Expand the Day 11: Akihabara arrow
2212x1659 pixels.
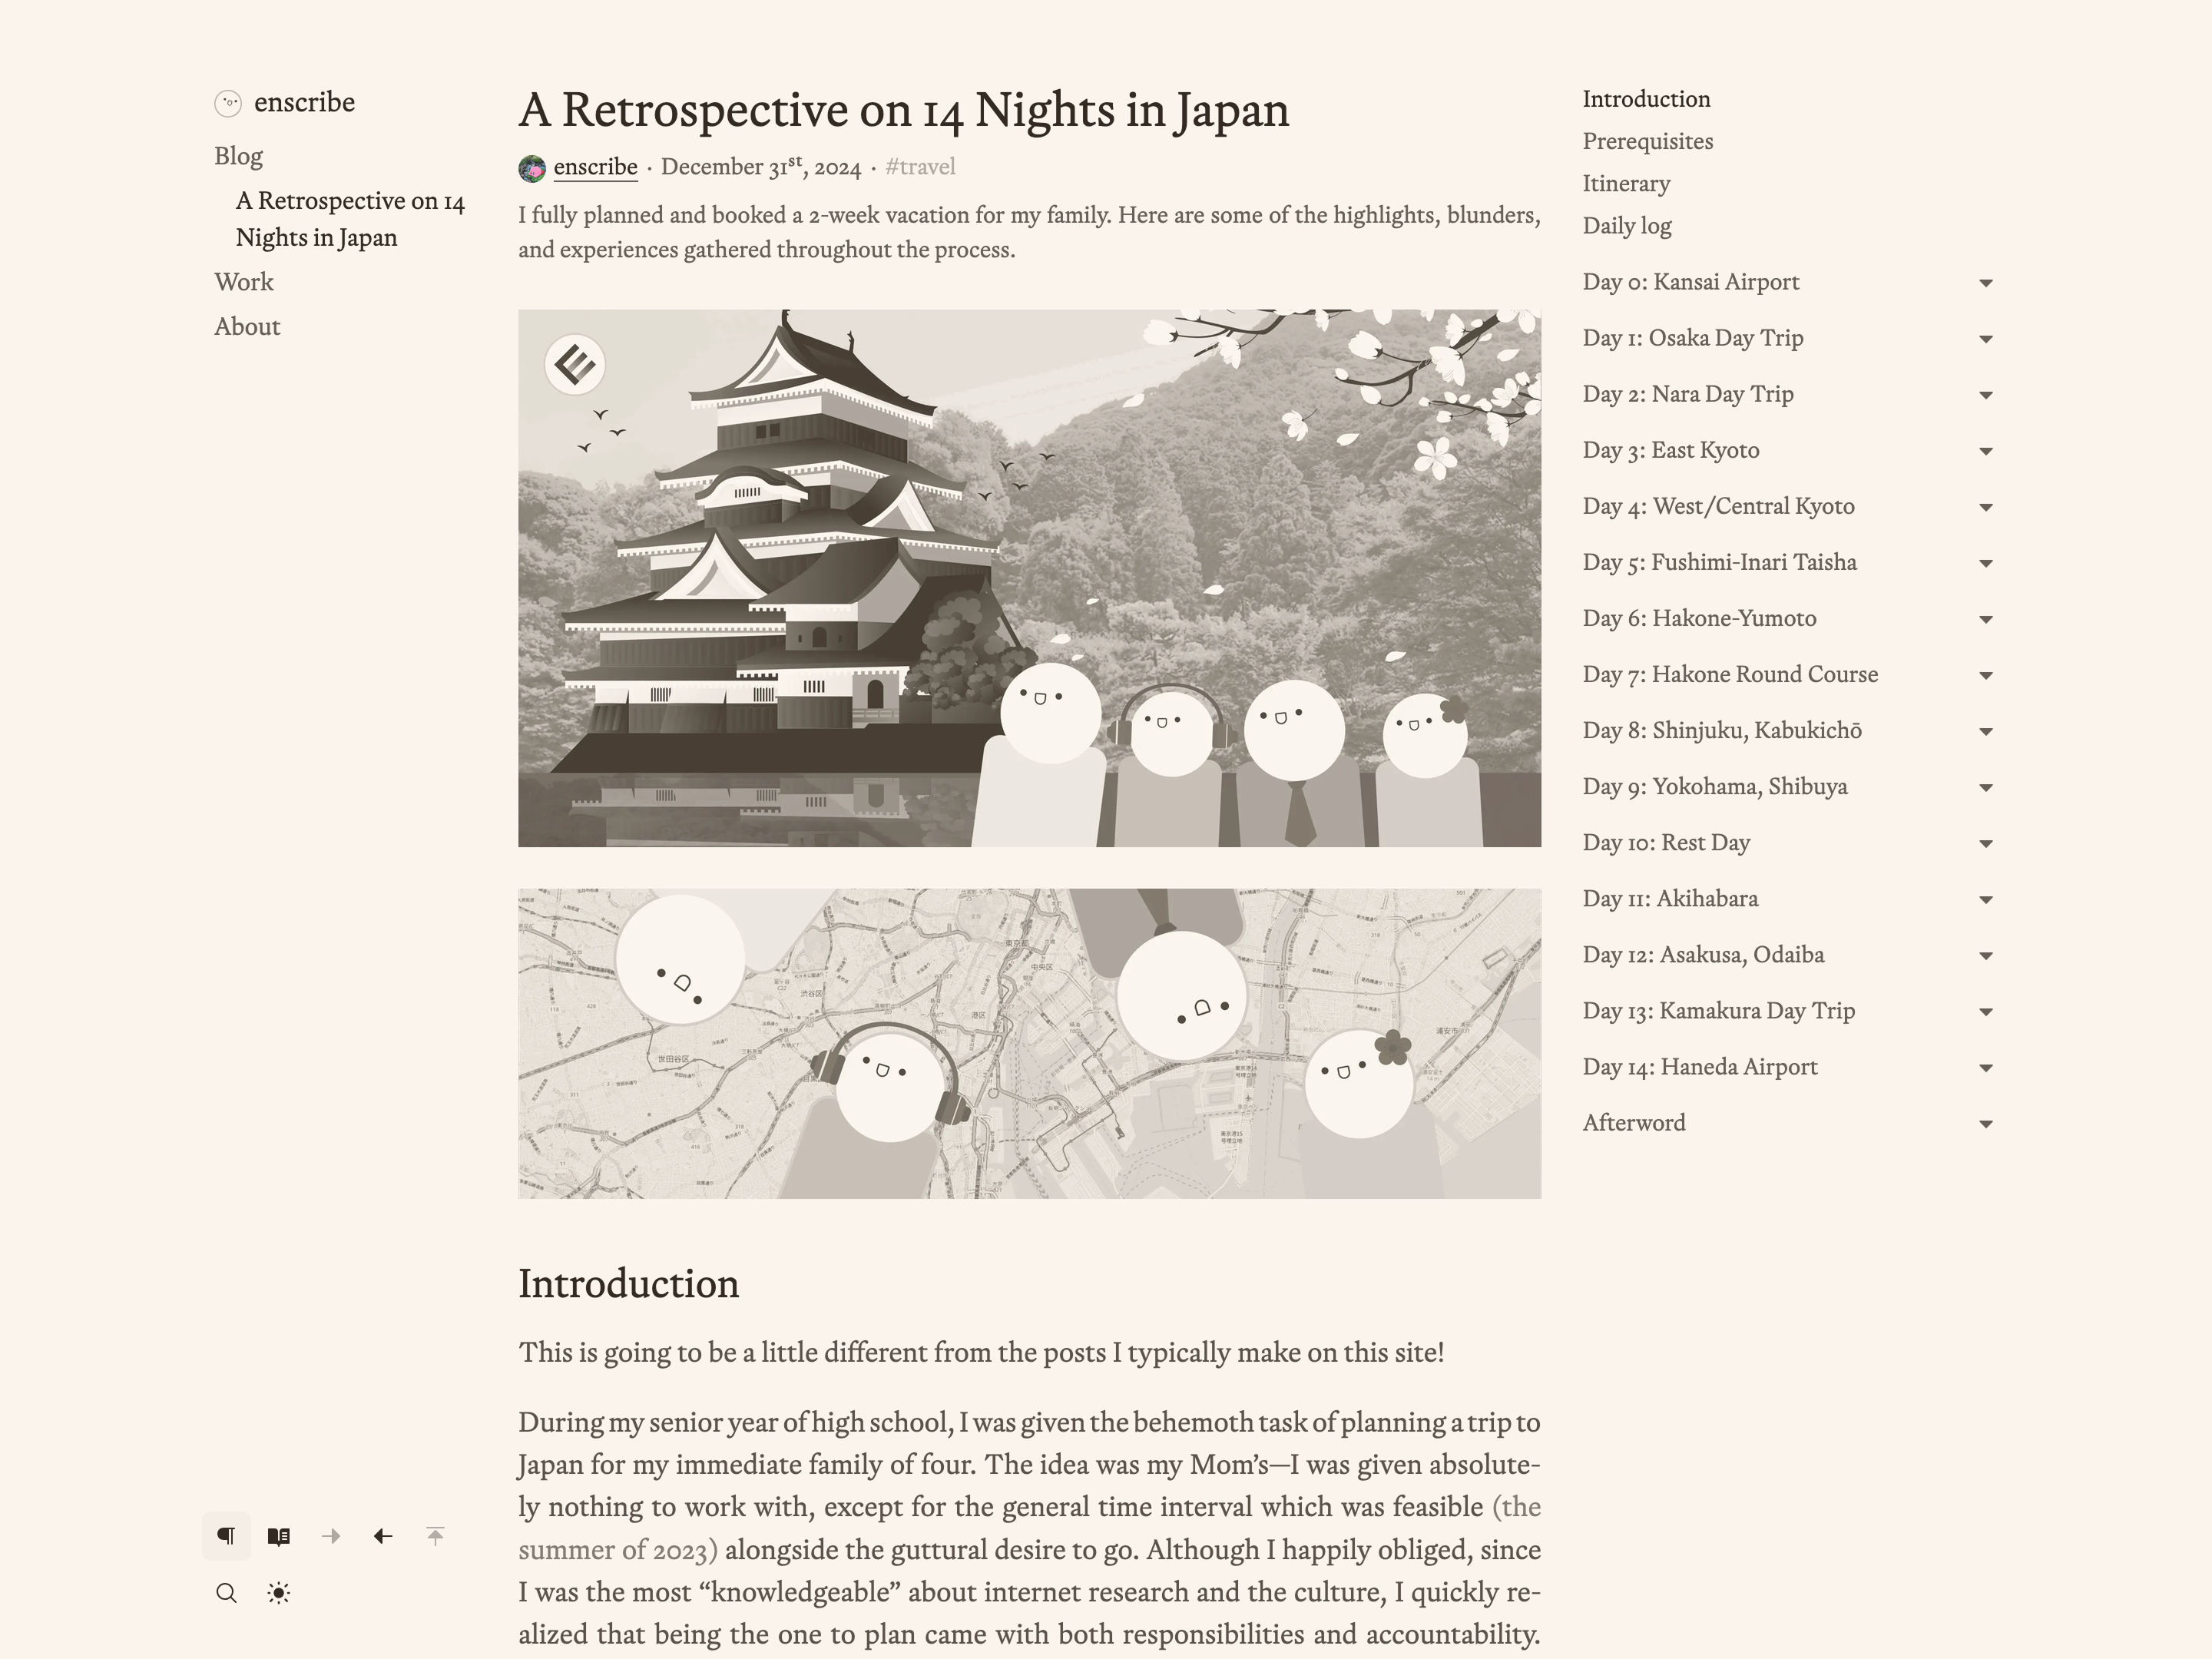(1986, 899)
